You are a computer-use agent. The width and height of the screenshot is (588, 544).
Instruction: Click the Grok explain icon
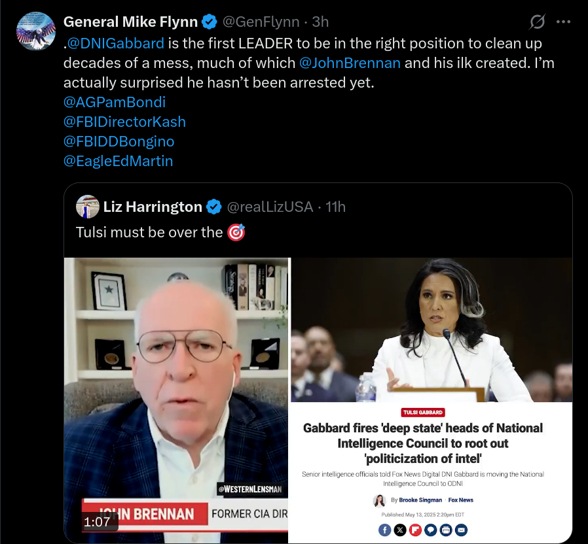click(x=538, y=22)
